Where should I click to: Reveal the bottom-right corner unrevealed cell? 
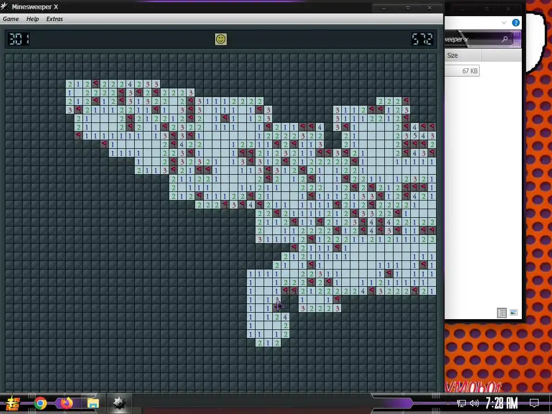coord(432,386)
